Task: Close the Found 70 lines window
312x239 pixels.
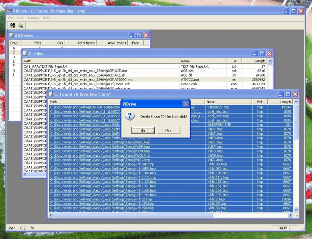Action: pos(295,94)
